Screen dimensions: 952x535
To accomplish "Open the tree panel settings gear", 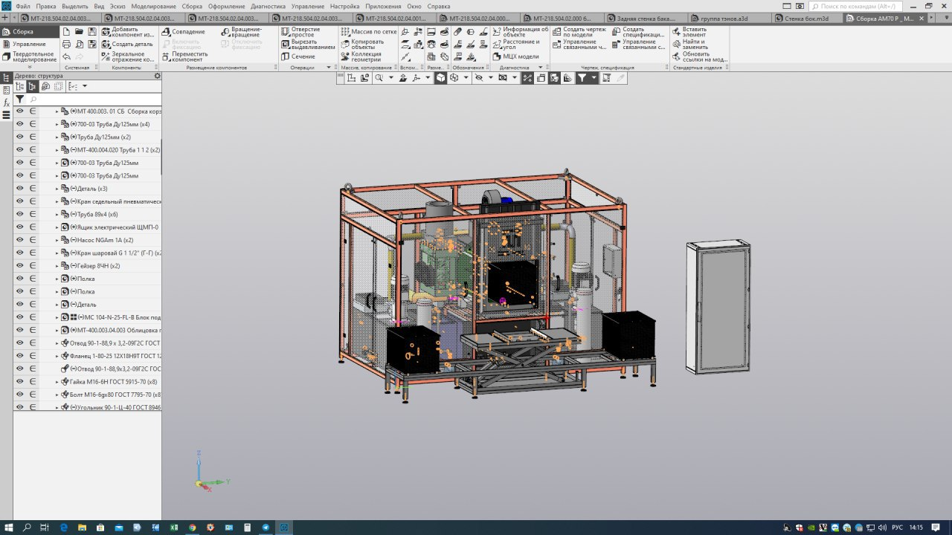I will 157,76.
